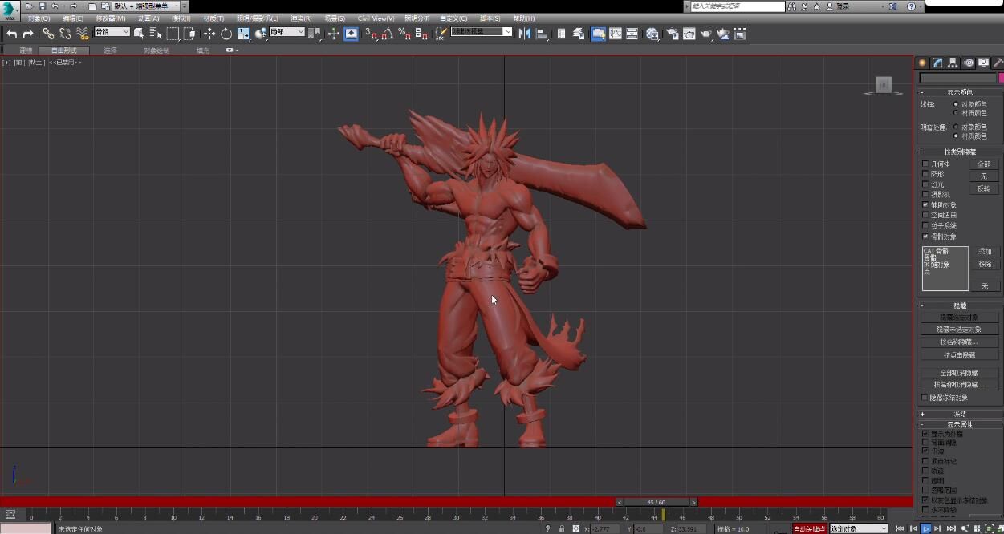Open the reference coordinate system dropdown
Image resolution: width=1004 pixels, height=534 pixels.
coord(287,32)
